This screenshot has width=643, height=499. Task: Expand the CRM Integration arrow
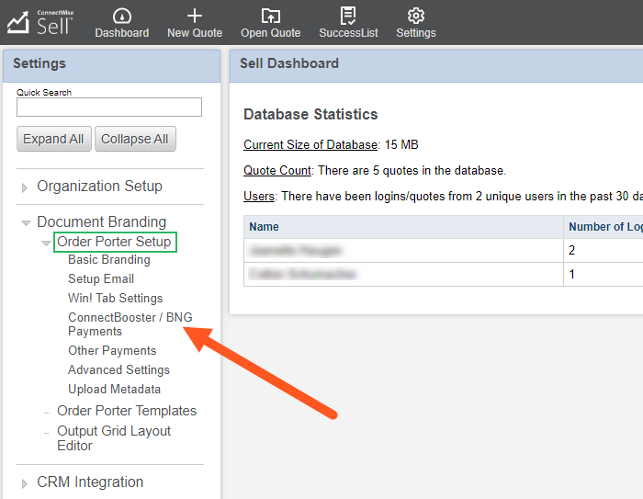click(x=25, y=483)
